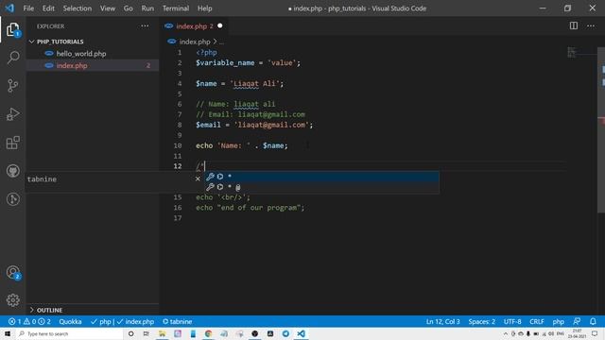Open the GitHub view icon
Screen dimensions: 605x340
(x=12, y=171)
